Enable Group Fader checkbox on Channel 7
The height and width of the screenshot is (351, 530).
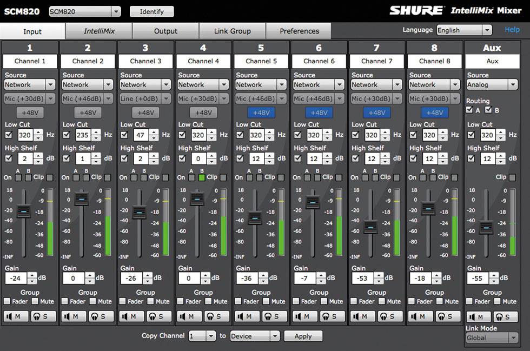point(354,301)
